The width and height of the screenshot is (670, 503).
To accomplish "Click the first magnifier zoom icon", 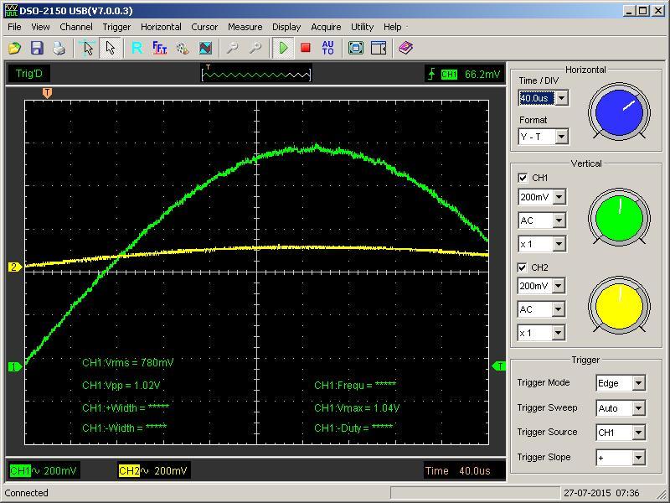I will 232,48.
